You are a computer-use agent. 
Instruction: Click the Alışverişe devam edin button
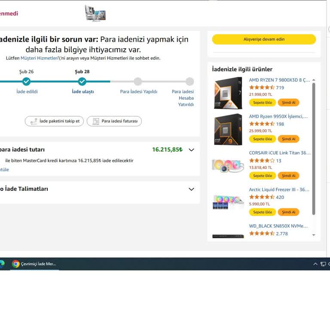pyautogui.click(x=264, y=40)
